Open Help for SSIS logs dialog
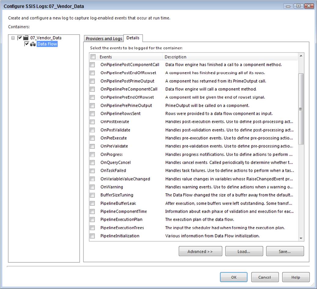The width and height of the screenshot is (317, 289). pyautogui.click(x=296, y=277)
